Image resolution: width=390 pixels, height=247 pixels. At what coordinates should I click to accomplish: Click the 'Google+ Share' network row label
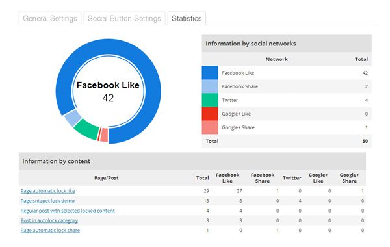[239, 127]
